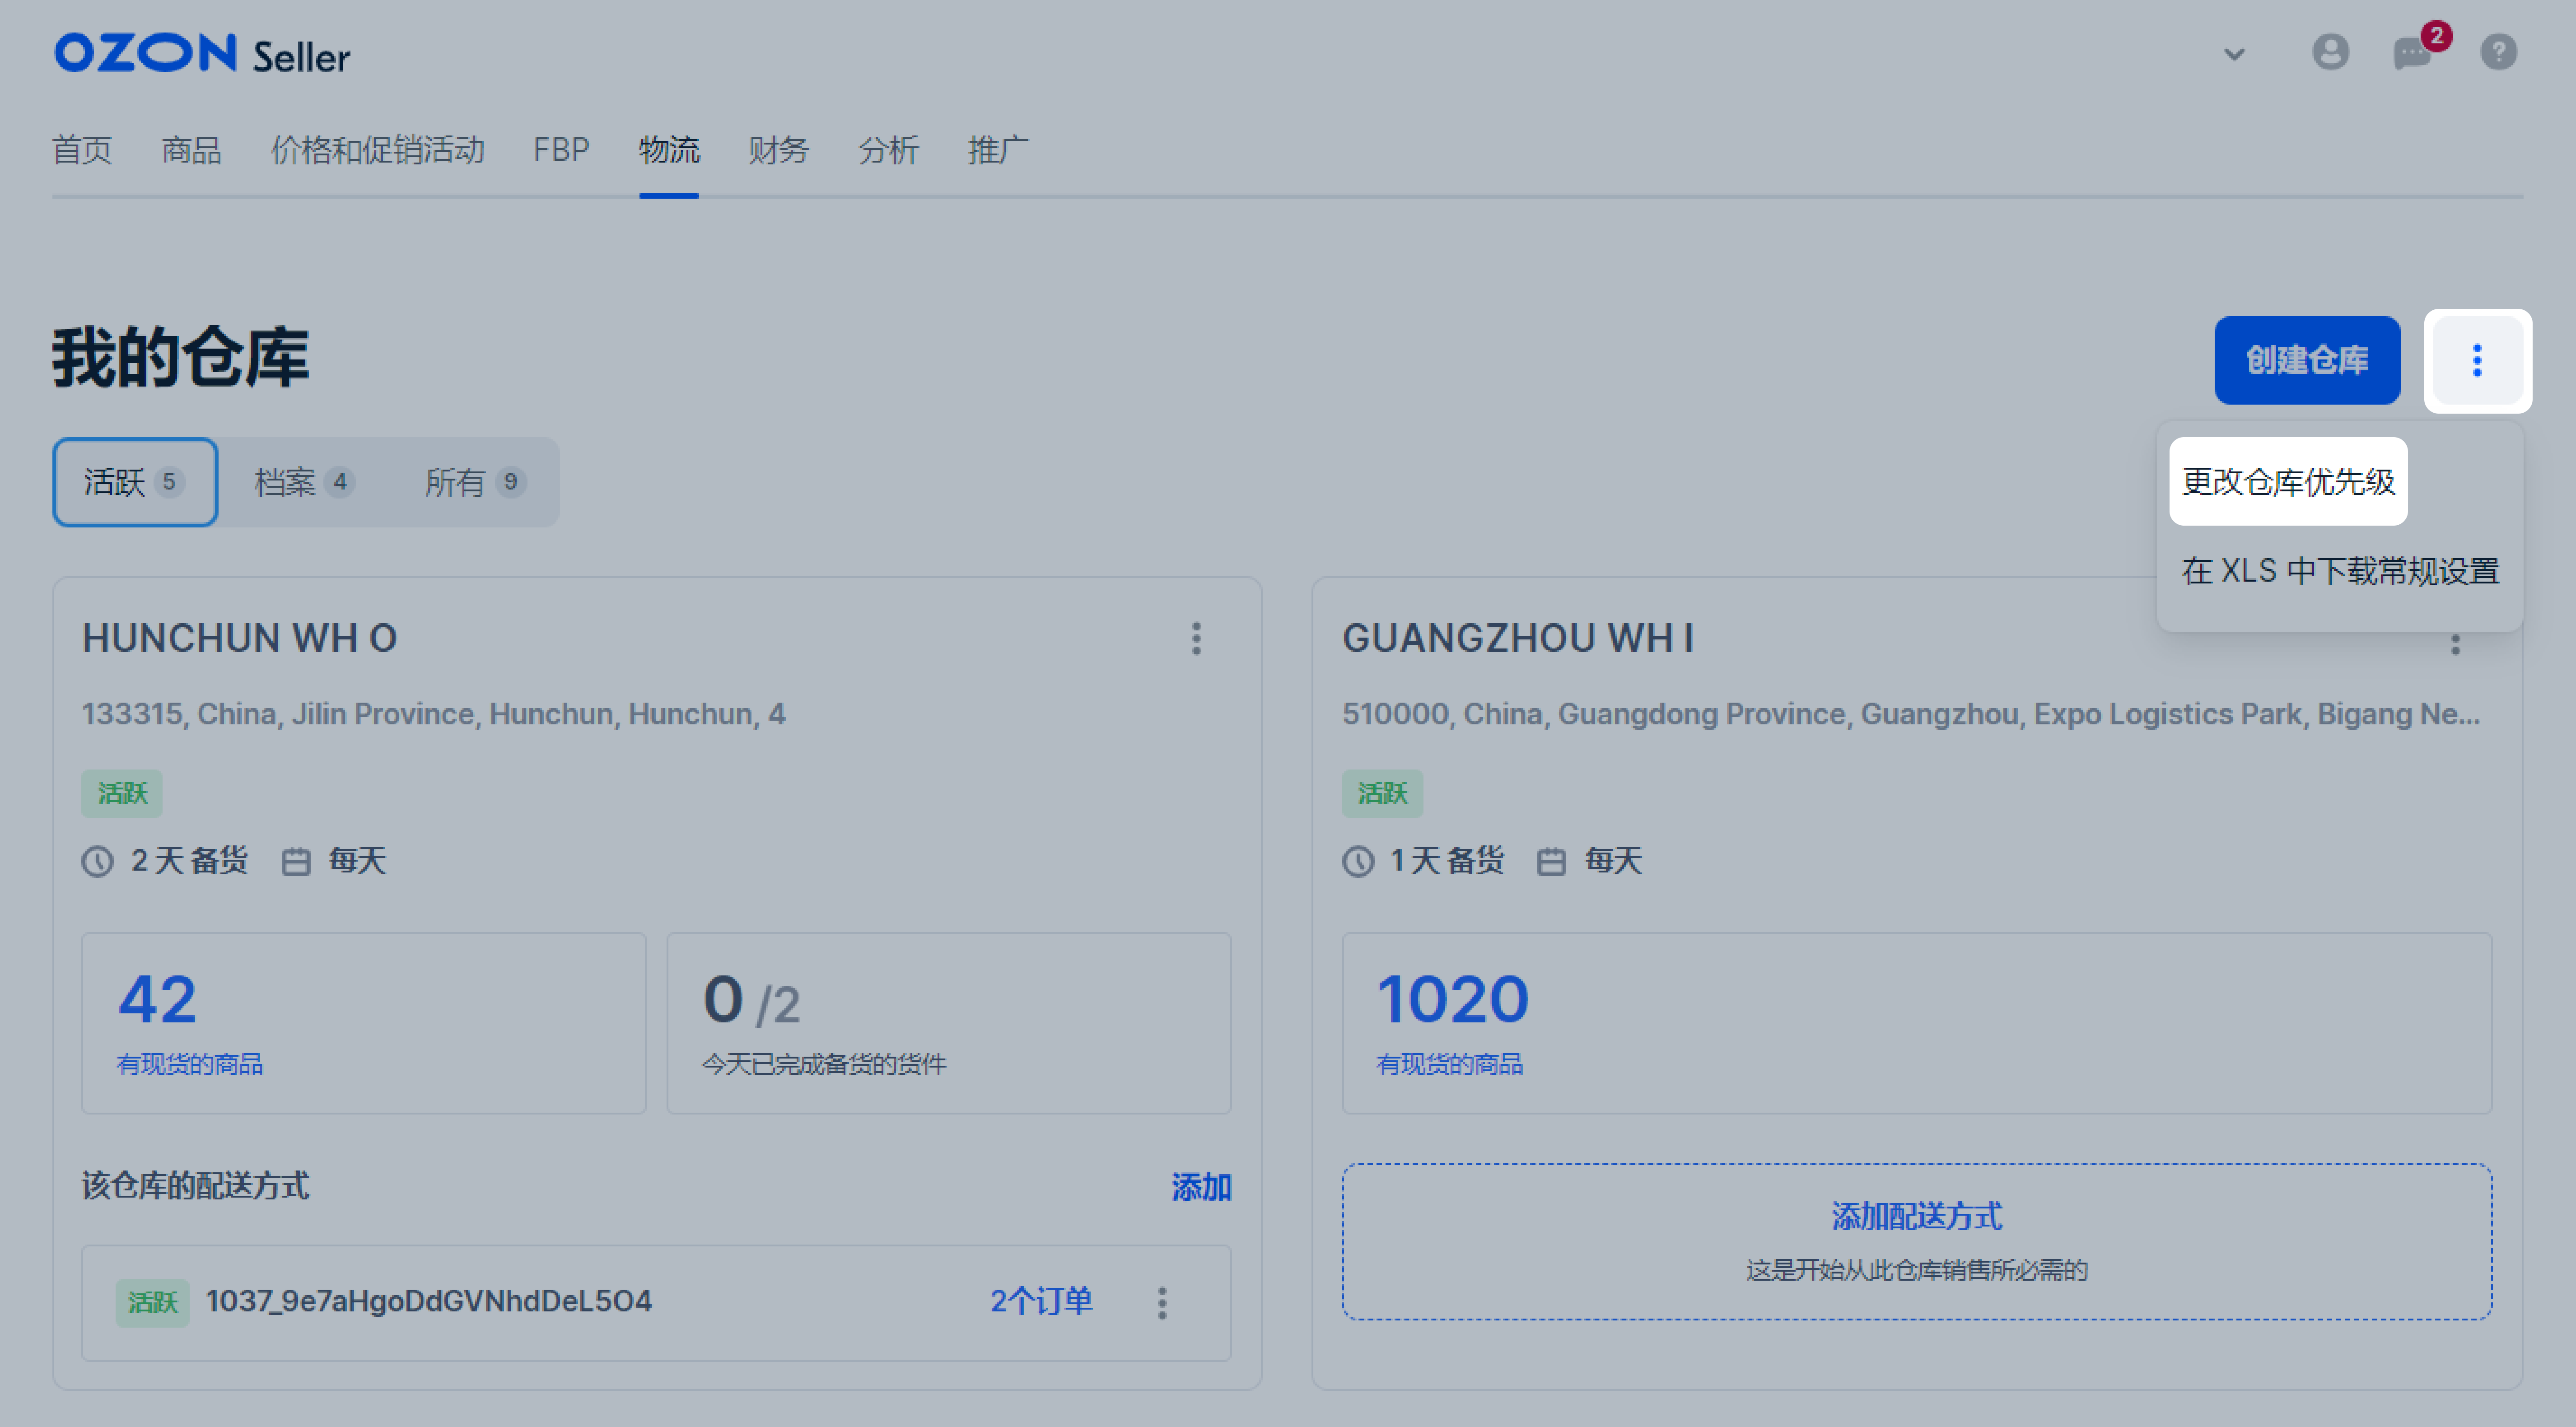Click the clock icon next to 1 天 备货
This screenshot has width=2576, height=1427.
tap(1358, 861)
